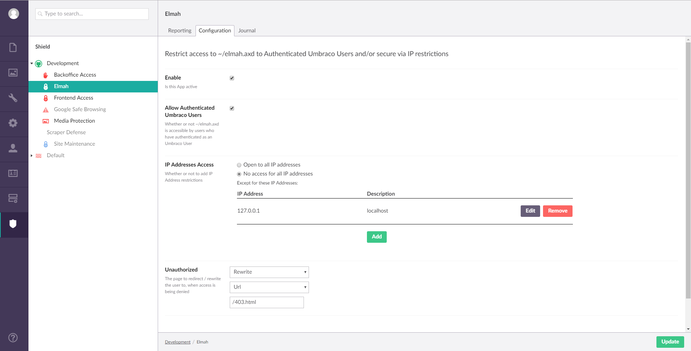Click the 127.0.0.1 address cell
Screen dimensions: 691x351
point(248,211)
